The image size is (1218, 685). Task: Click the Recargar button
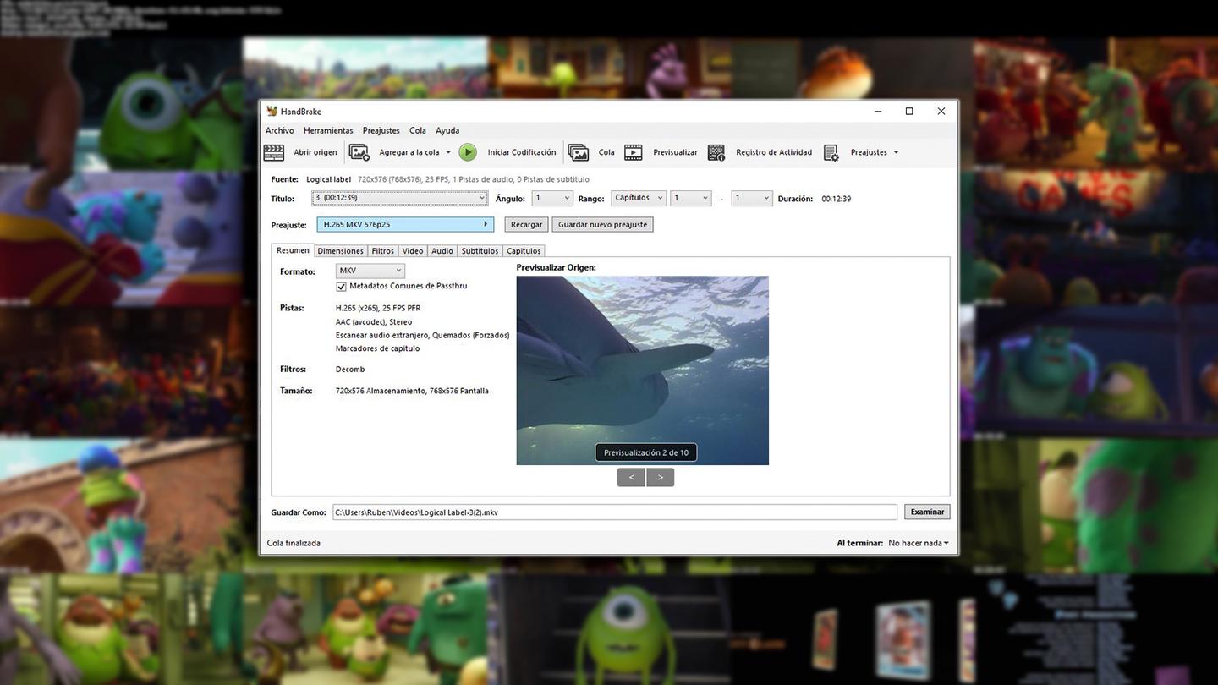526,225
